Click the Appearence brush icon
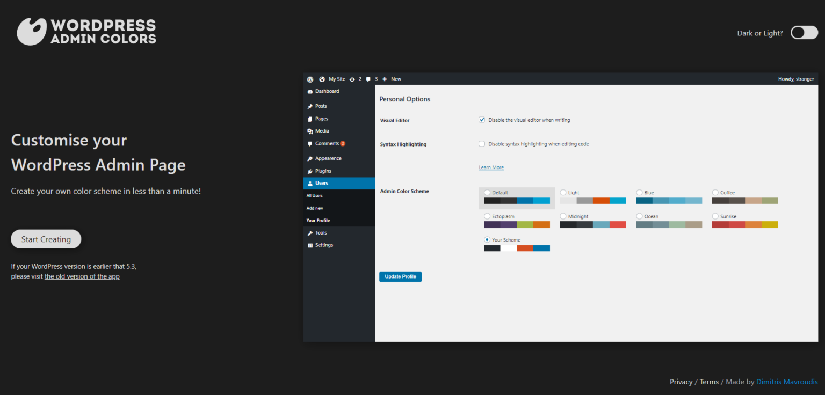Screen dimensions: 825x395 (310, 159)
